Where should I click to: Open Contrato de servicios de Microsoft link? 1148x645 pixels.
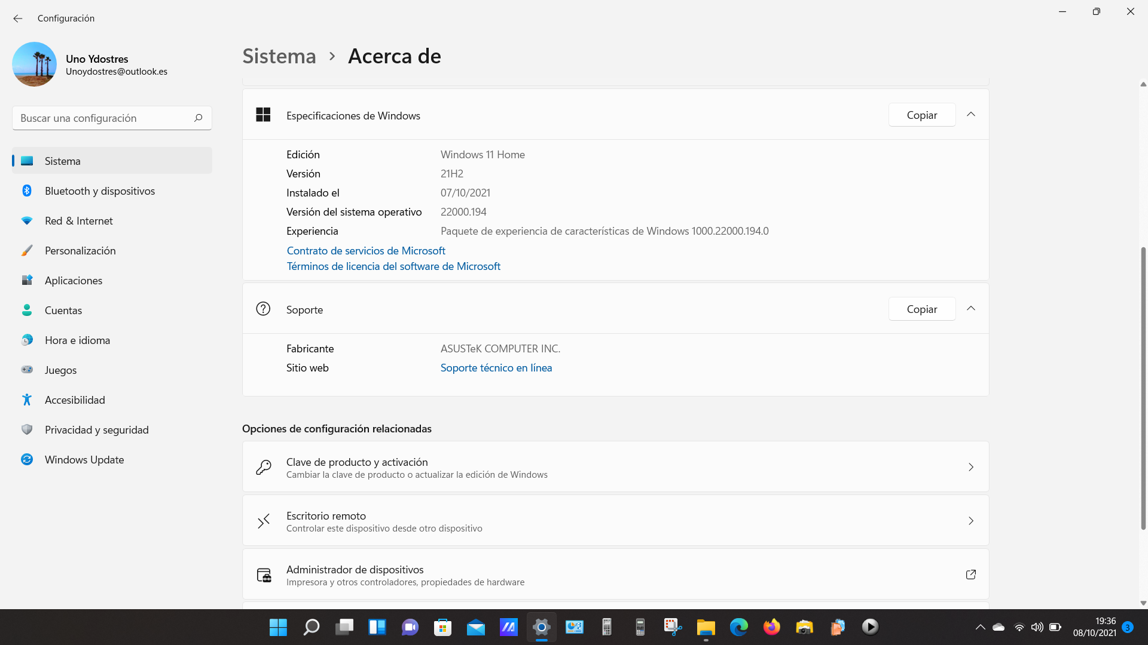click(x=366, y=251)
